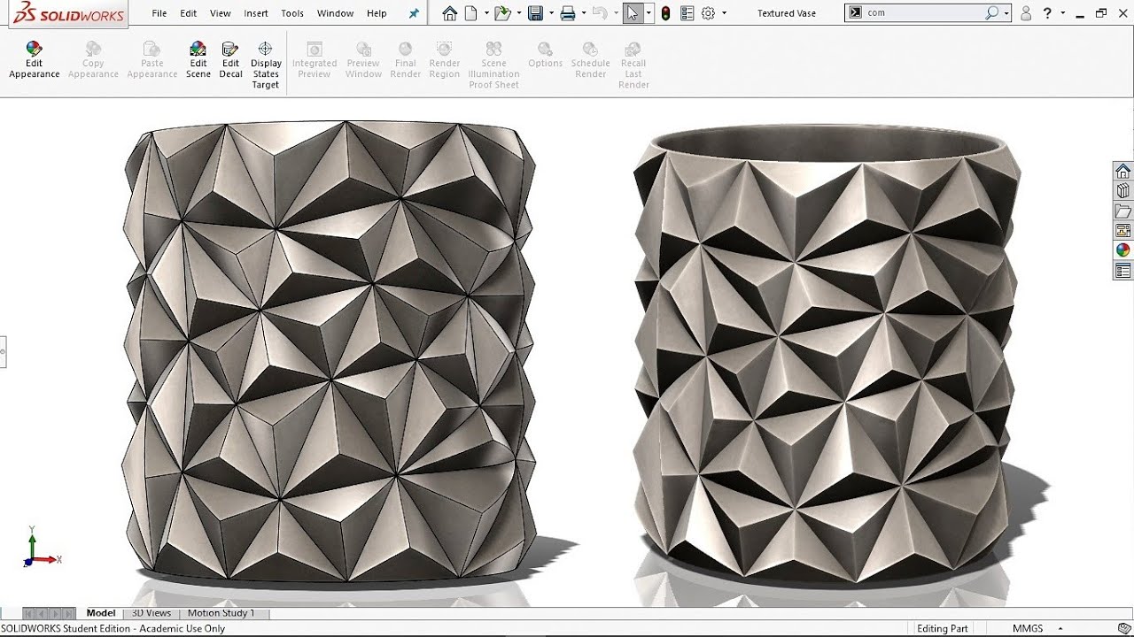Open the File menu

159,13
